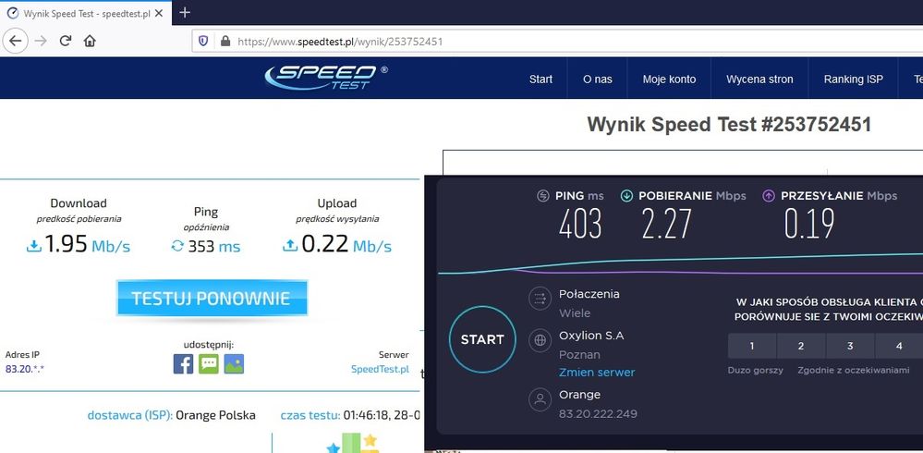Select rating 4 in the customer survey
Screen dimensions: 923x453
point(899,347)
